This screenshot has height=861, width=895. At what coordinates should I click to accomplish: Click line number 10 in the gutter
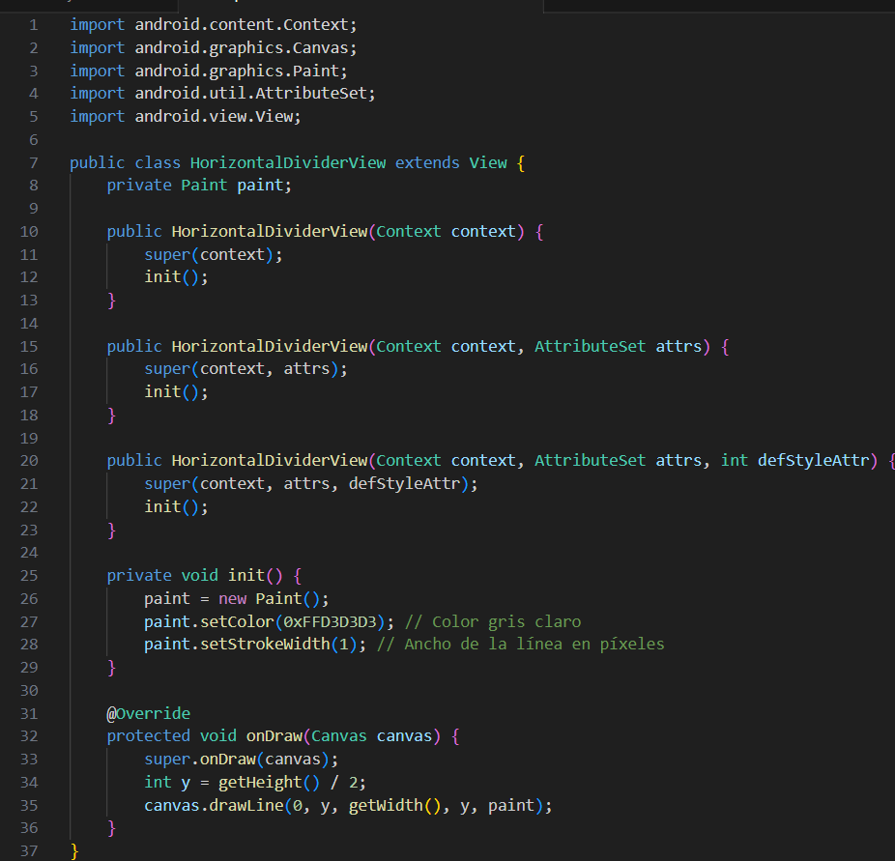tap(29, 232)
